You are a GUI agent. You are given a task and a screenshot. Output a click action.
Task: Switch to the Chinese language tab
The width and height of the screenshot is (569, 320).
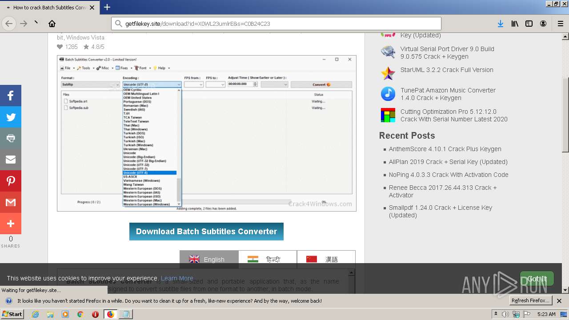point(326,260)
